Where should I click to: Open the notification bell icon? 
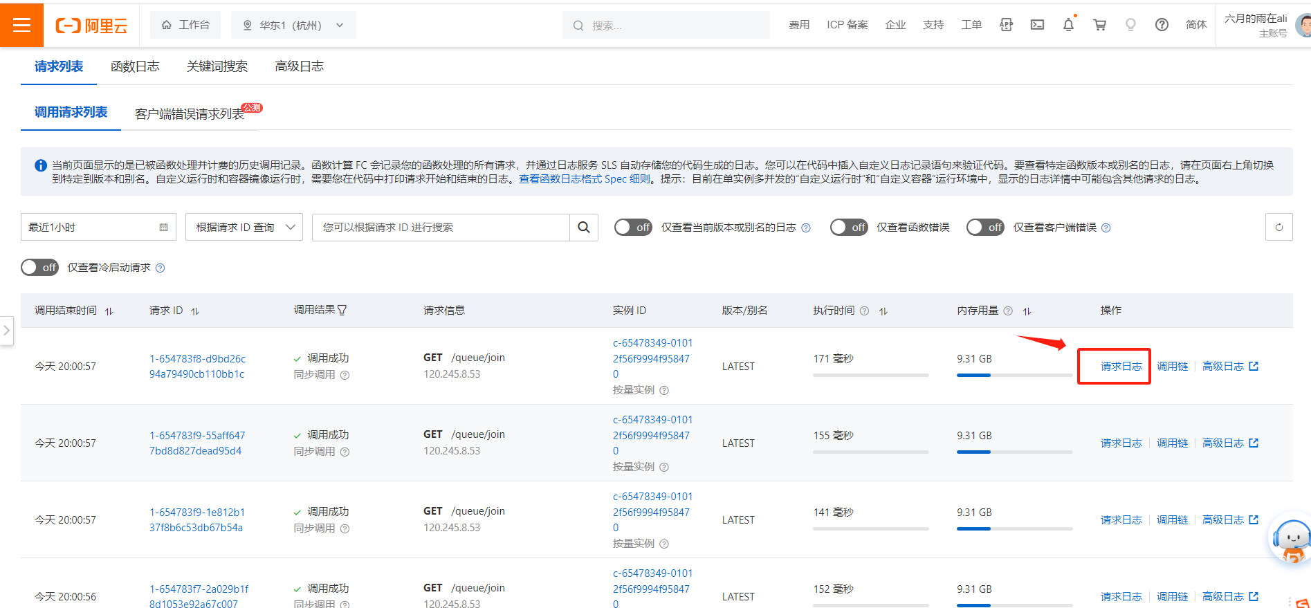(x=1068, y=25)
